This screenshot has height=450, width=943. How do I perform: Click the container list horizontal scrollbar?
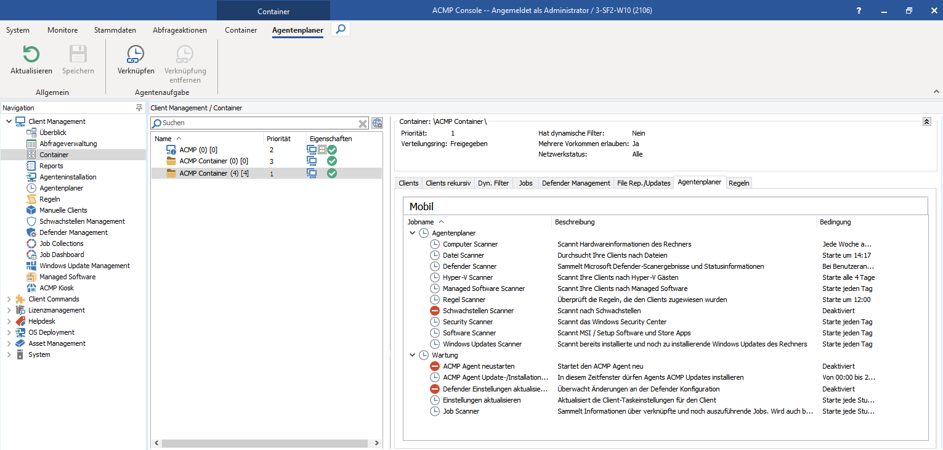pos(265,443)
